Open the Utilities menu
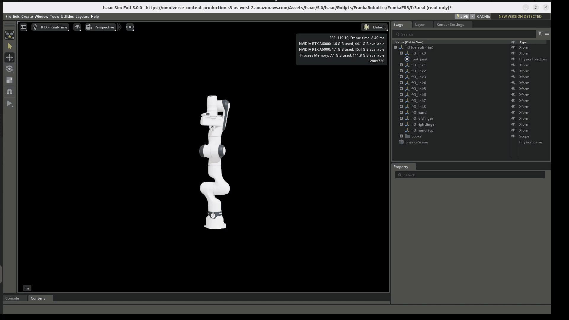 coord(67,17)
